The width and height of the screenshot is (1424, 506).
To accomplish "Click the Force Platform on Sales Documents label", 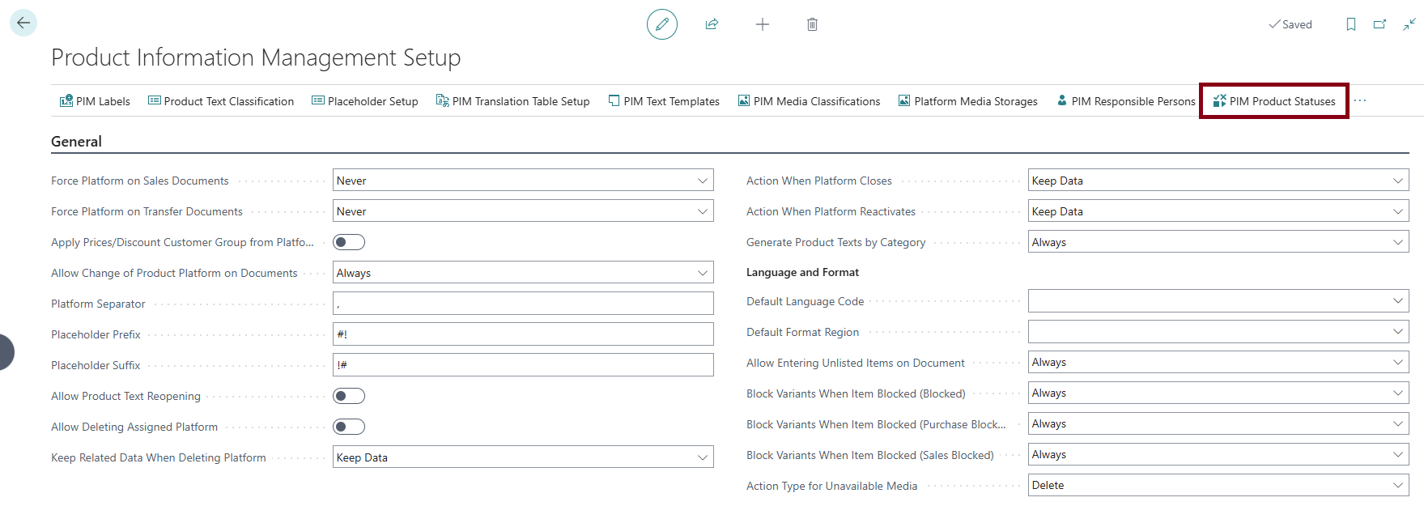I will (x=139, y=181).
